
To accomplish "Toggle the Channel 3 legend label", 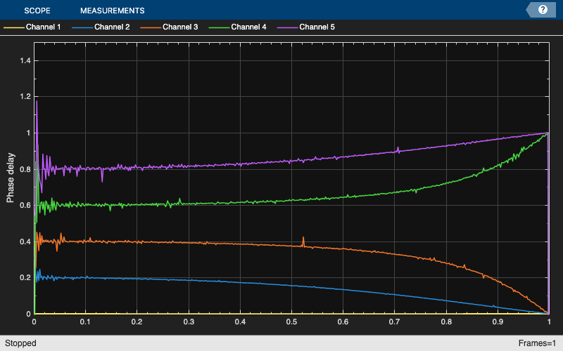I will pos(180,27).
